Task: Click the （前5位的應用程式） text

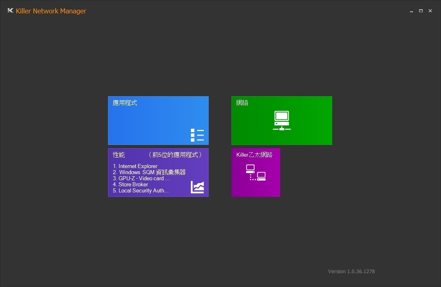Action: 175,155
